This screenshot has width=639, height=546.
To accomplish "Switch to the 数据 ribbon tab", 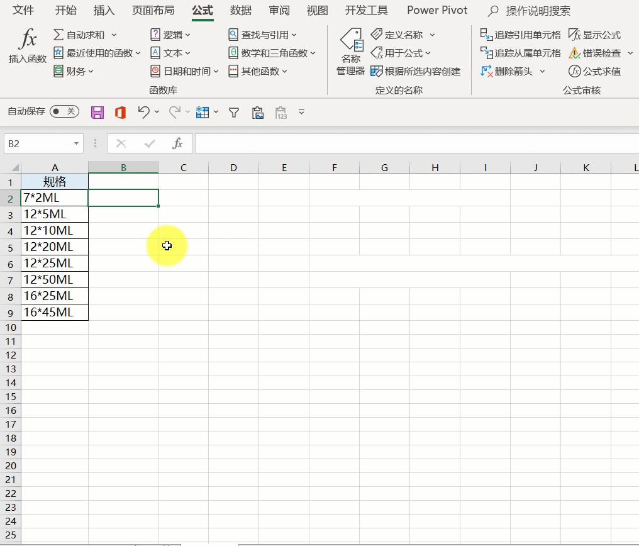I will [x=240, y=10].
